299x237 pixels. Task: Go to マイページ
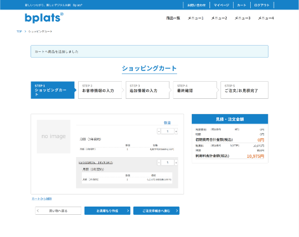[222, 5]
